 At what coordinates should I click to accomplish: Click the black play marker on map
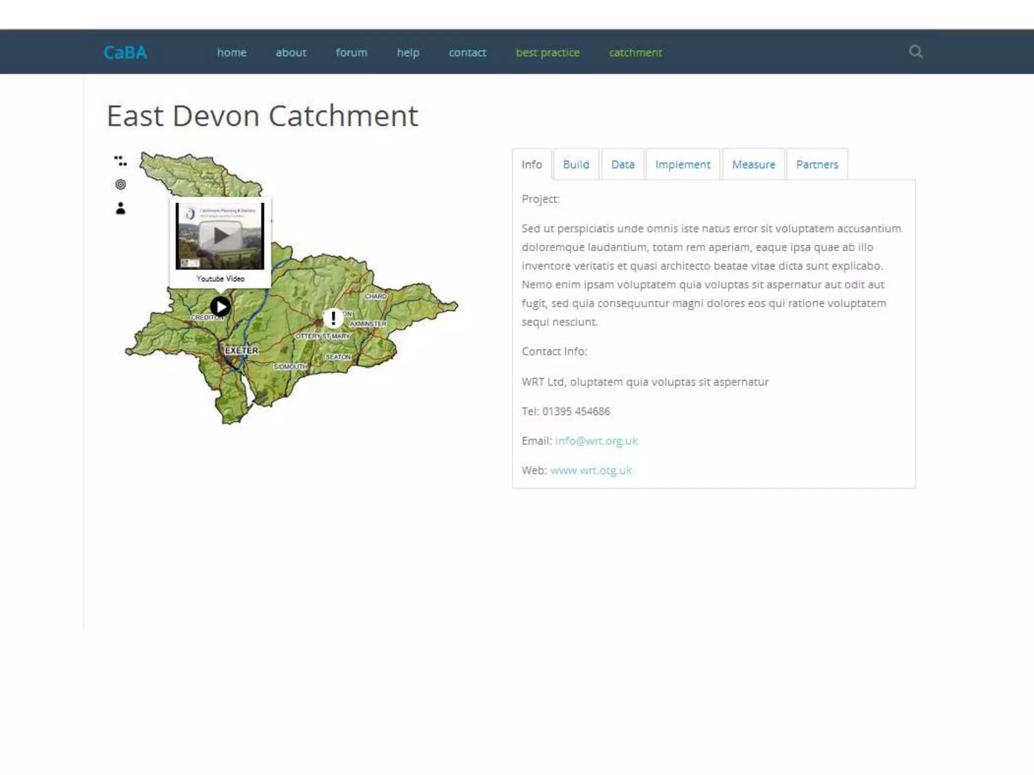pos(220,306)
